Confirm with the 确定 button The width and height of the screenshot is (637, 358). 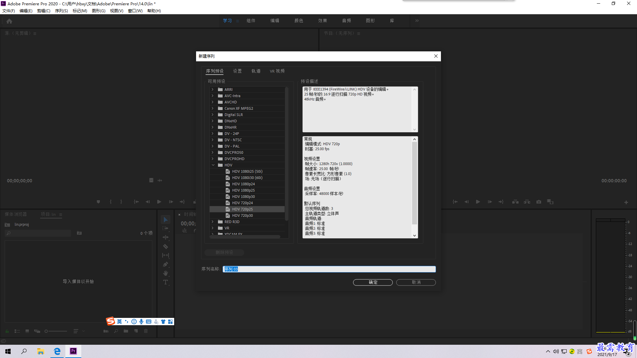pos(373,282)
